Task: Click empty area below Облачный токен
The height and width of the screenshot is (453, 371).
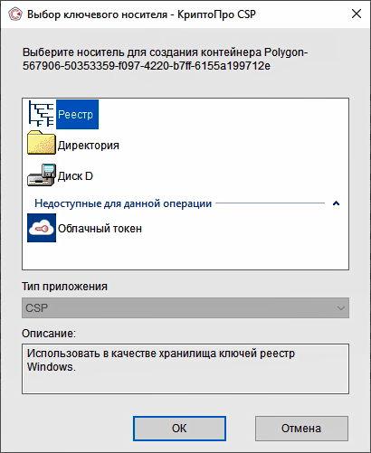Action: [185, 256]
